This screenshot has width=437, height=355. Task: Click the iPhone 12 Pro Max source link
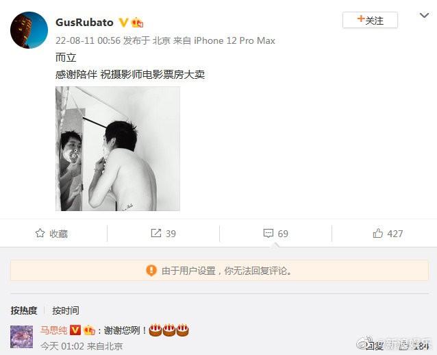[235, 40]
